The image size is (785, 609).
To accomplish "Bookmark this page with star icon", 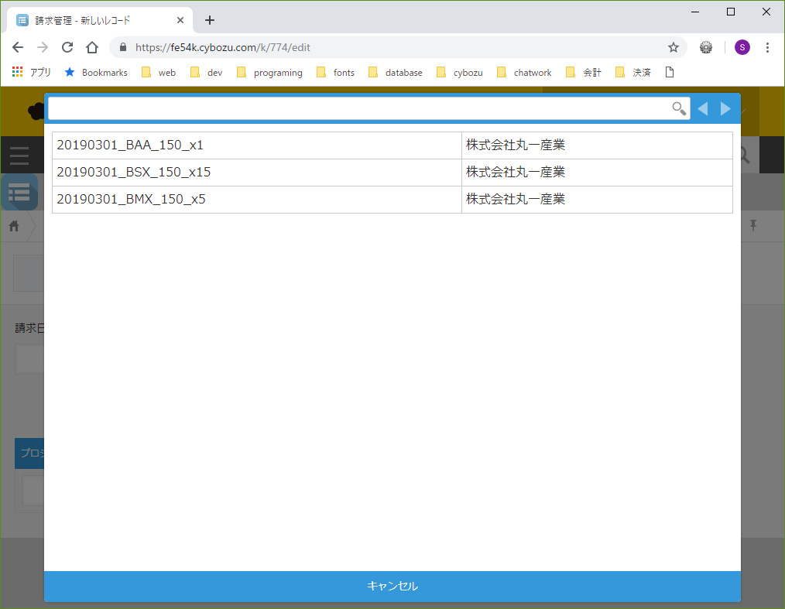I will [x=674, y=47].
